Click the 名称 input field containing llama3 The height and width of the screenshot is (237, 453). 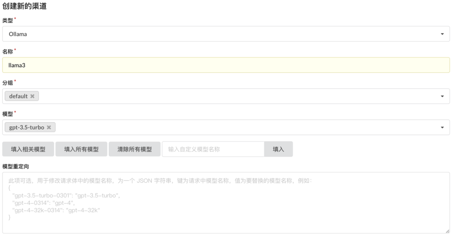226,65
